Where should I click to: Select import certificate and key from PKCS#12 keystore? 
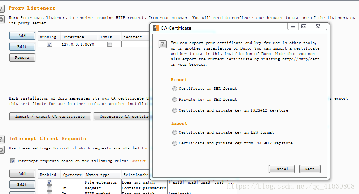[x=175, y=143]
